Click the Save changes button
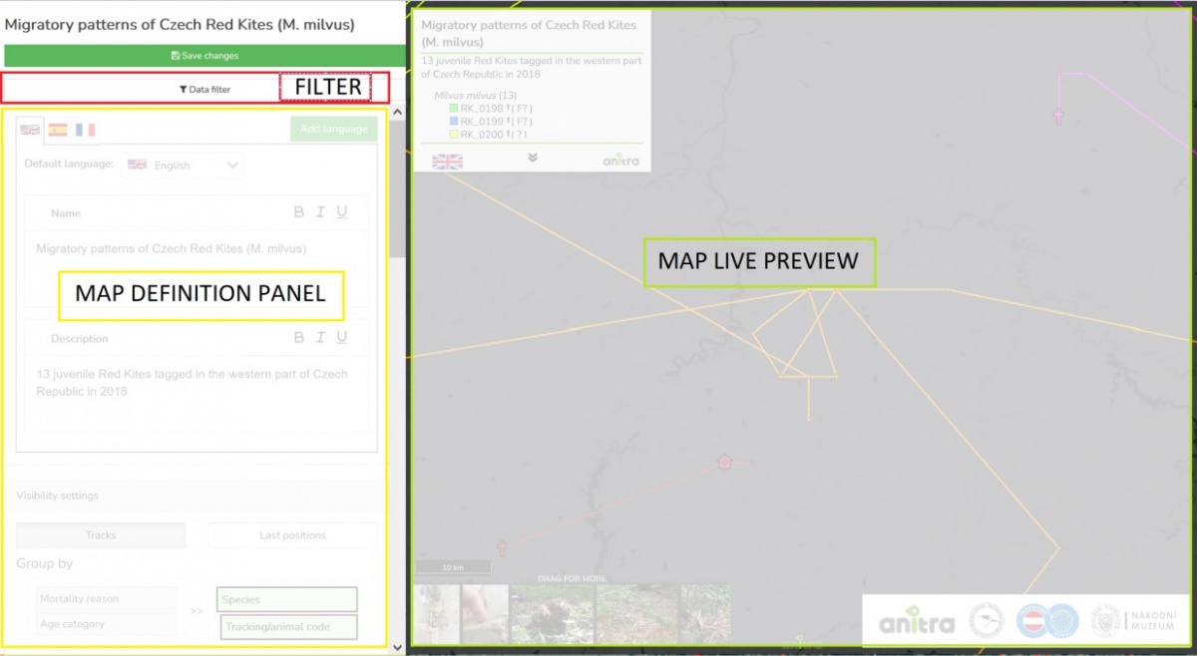 (x=204, y=56)
